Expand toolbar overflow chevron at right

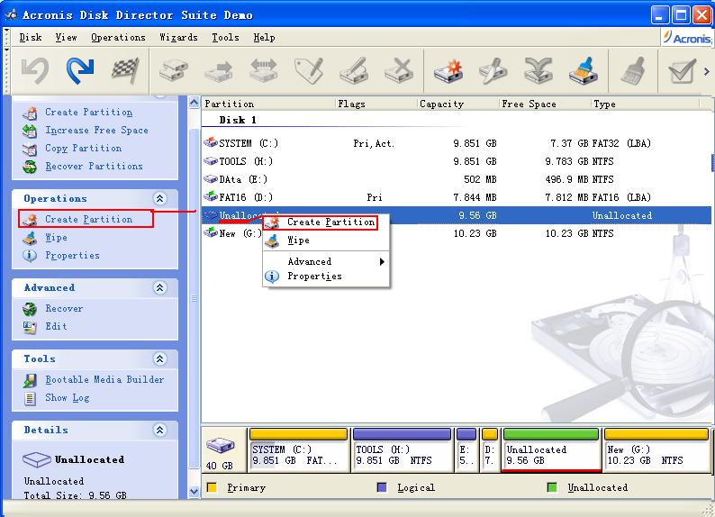pos(707,71)
